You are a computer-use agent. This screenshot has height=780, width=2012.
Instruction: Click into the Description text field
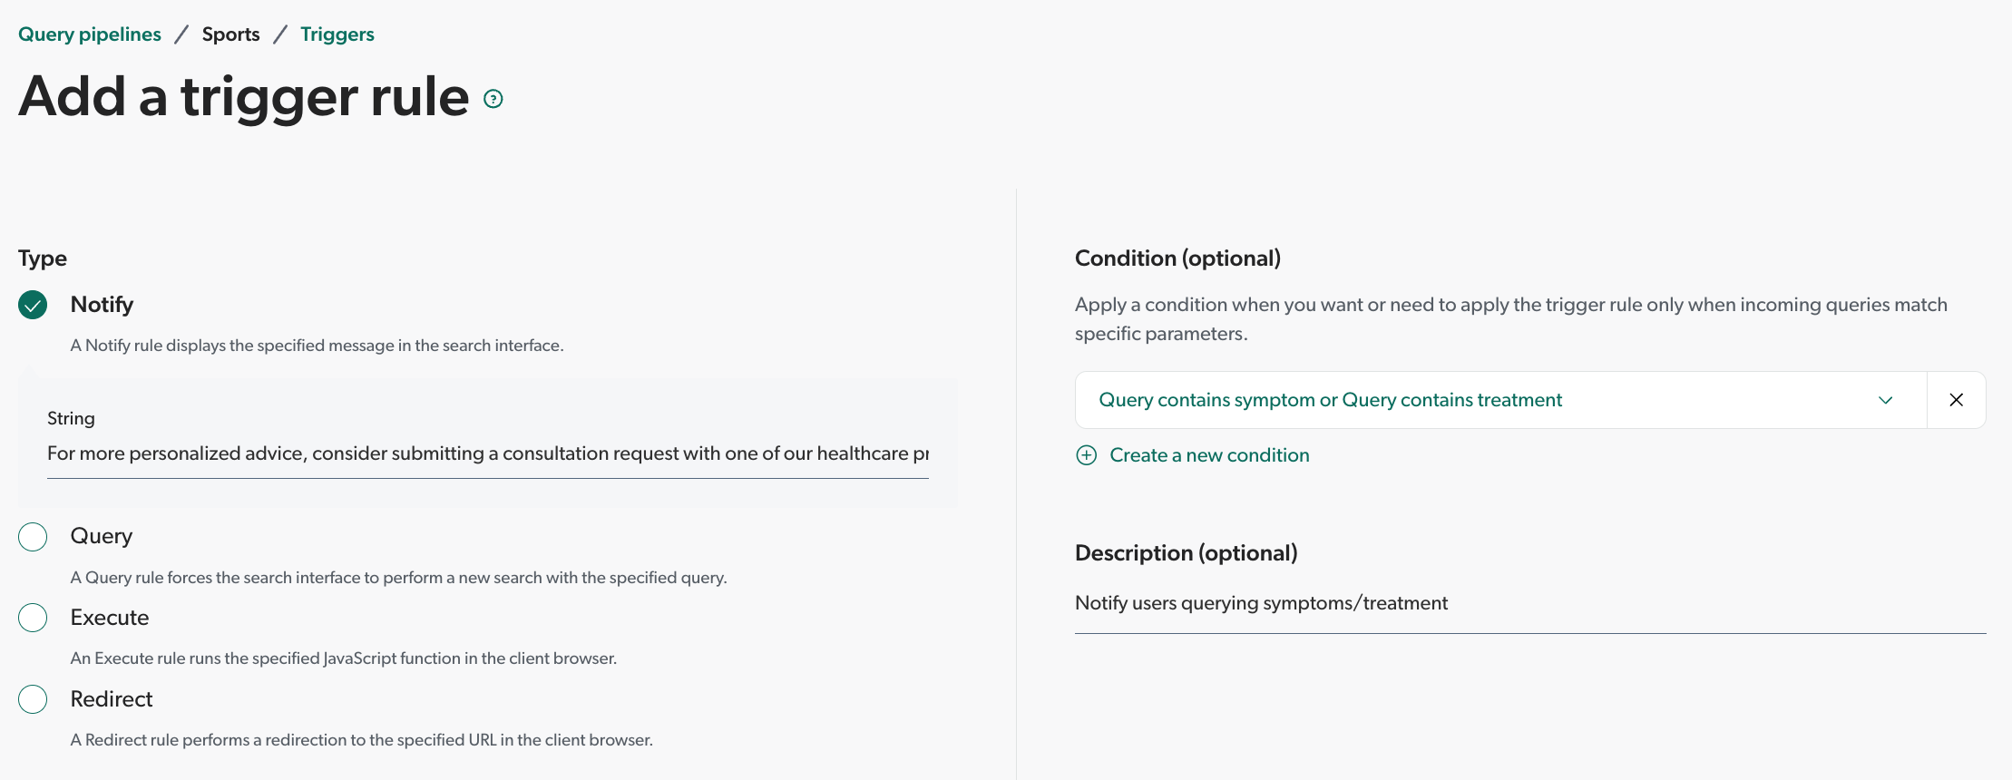(x=1530, y=603)
